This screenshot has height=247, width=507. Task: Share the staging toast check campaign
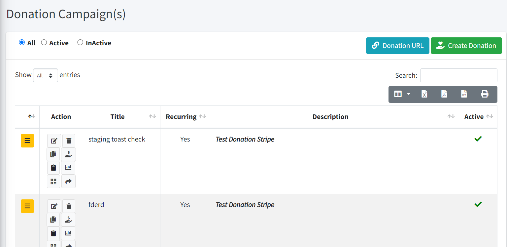68,182
